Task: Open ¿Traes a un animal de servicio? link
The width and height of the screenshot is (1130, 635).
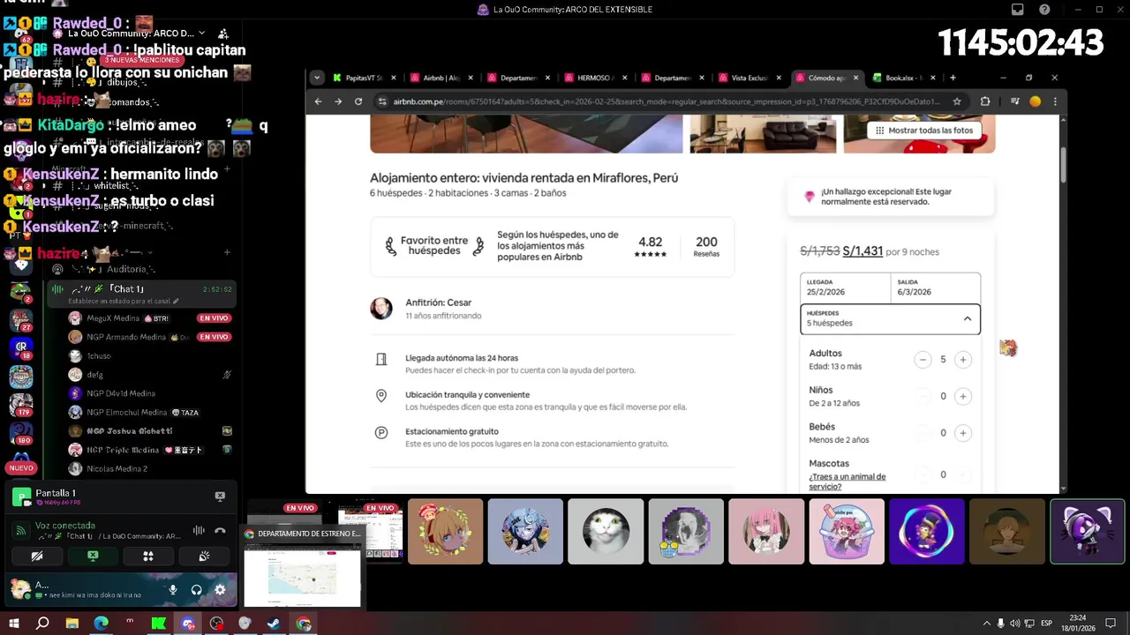Action: click(x=847, y=482)
